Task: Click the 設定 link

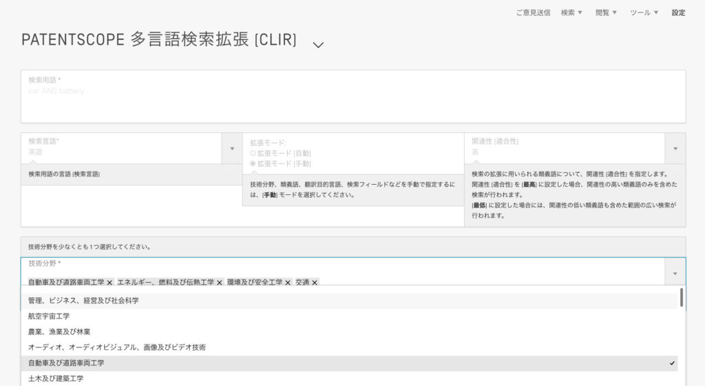Action: pos(678,12)
